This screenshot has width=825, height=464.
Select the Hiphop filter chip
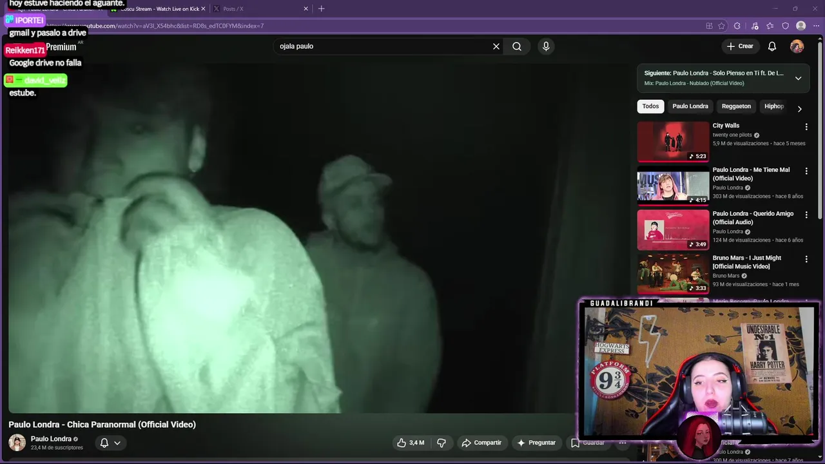tap(773, 106)
